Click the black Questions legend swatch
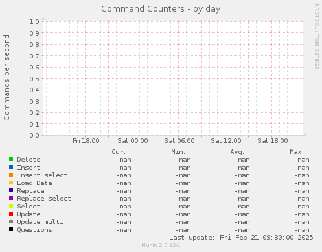This screenshot has width=322, height=252. (11, 229)
